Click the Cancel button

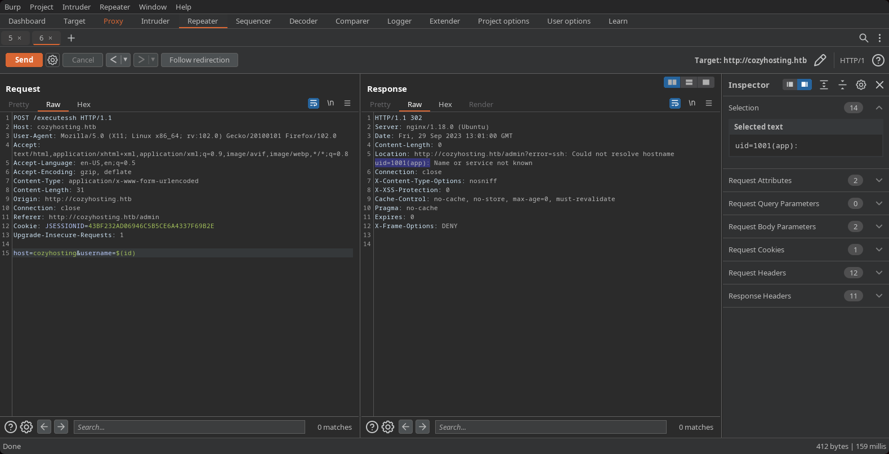(x=83, y=60)
